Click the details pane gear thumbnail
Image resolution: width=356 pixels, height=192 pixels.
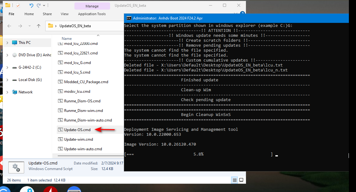pyautogui.click(x=16, y=168)
